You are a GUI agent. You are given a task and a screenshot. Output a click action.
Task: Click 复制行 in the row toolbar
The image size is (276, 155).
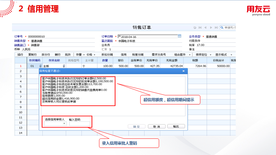32,55
